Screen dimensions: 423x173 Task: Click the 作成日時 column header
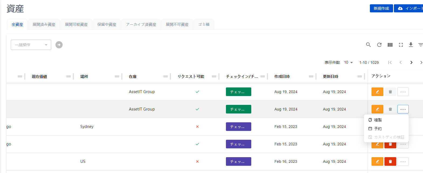[x=282, y=76]
